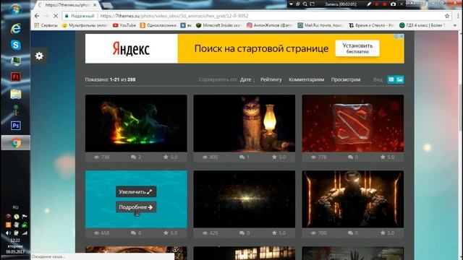Click the 805 views count
The width and height of the screenshot is (463, 260).
(210, 157)
